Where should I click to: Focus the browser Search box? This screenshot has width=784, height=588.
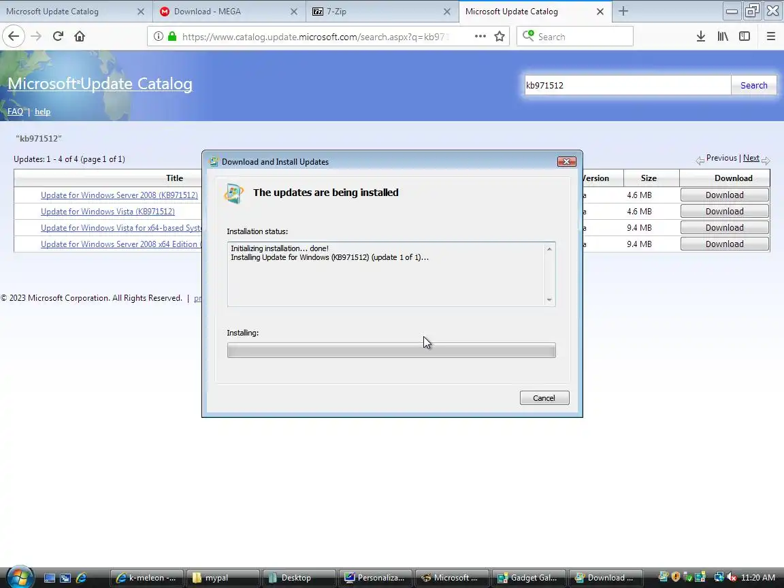575,36
